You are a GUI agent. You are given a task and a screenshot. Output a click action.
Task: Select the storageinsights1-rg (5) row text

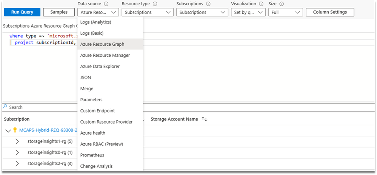tap(50, 141)
